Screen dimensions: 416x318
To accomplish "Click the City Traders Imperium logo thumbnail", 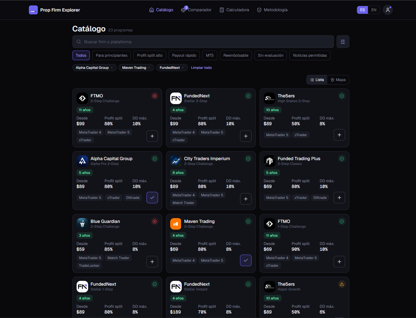I will tap(176, 161).
